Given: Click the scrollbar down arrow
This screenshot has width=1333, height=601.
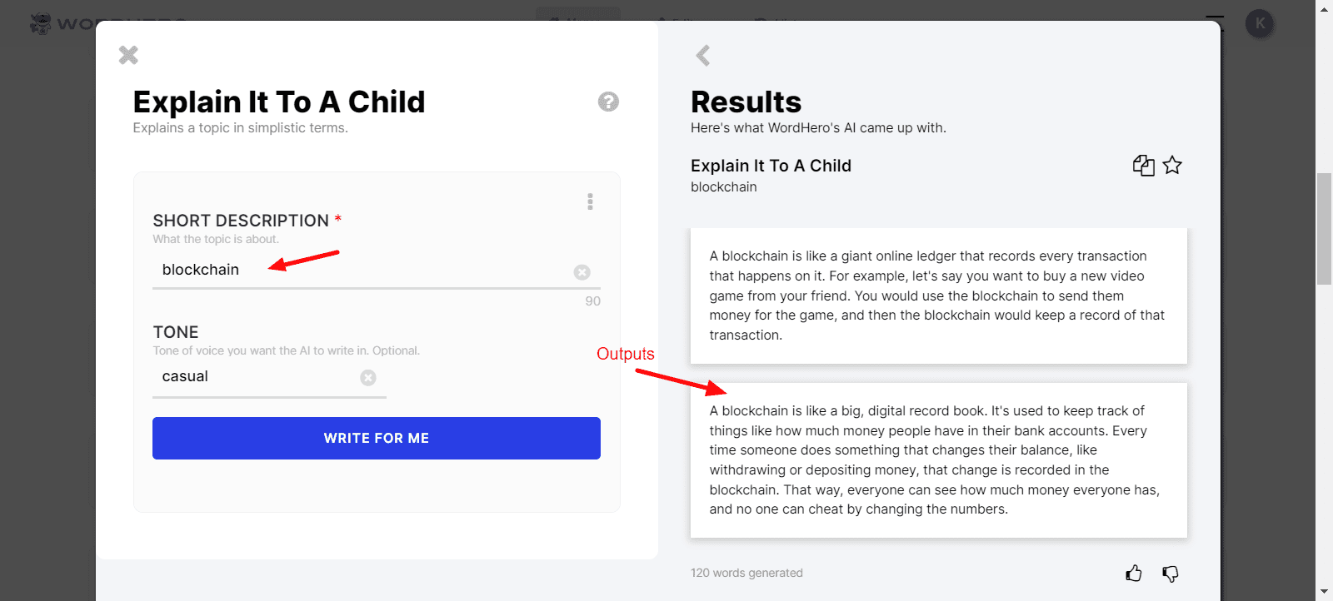Looking at the screenshot, I should [1324, 592].
